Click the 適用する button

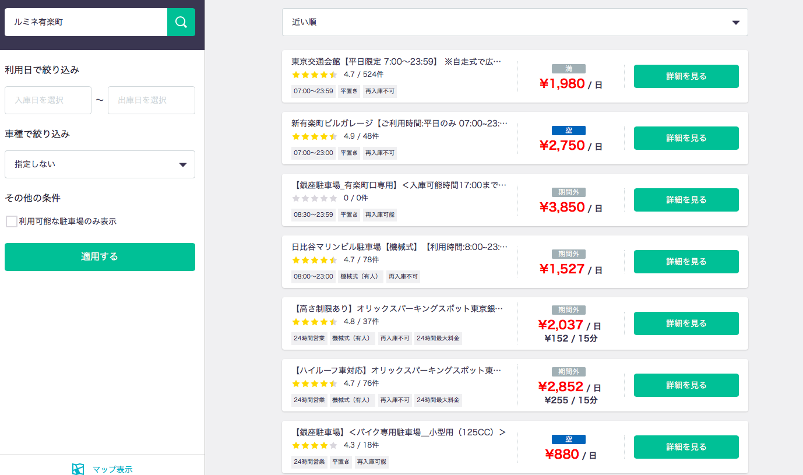(100, 257)
